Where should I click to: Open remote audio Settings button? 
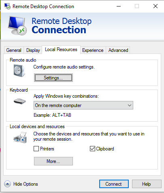[x=53, y=78]
